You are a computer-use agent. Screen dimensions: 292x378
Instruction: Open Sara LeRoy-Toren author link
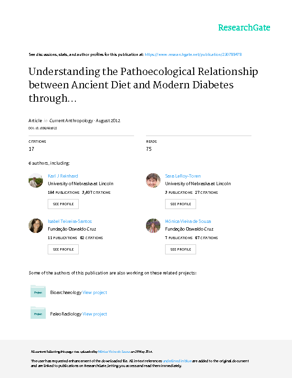click(183, 176)
